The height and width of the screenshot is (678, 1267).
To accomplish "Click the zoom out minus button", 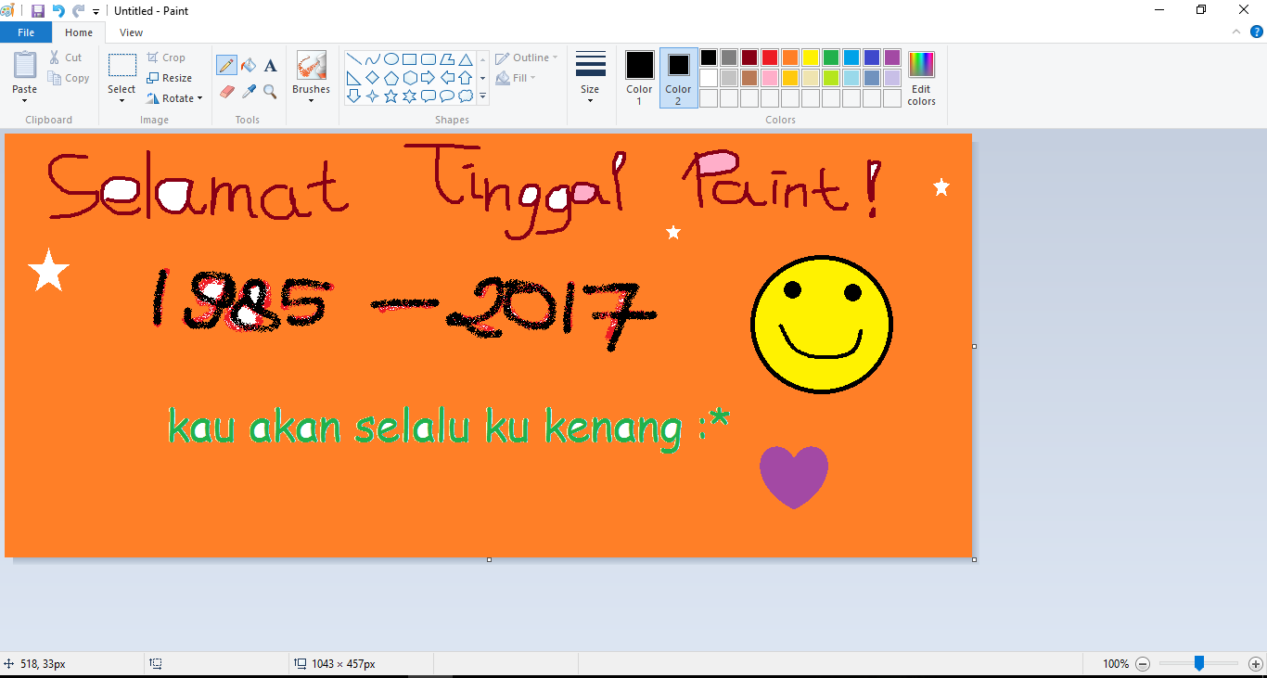I will tap(1143, 664).
